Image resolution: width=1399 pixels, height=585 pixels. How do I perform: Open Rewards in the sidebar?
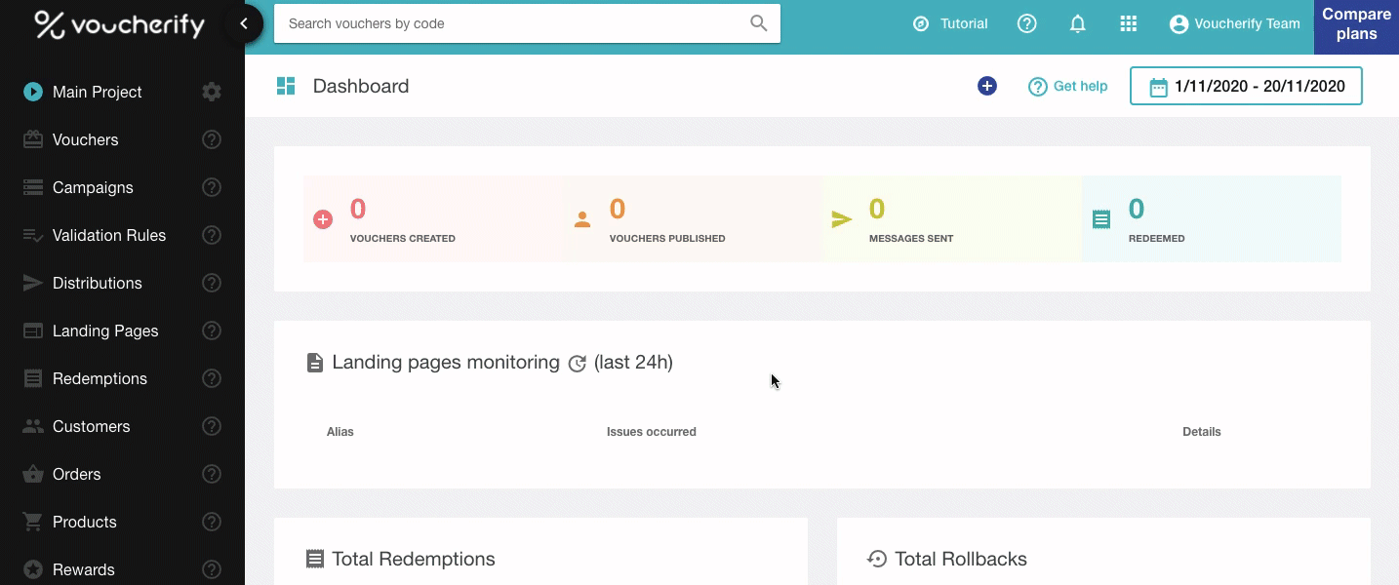pyautogui.click(x=83, y=569)
